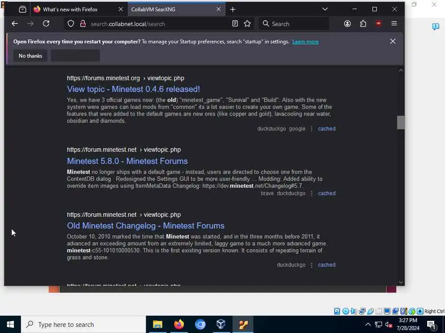Image resolution: width=445 pixels, height=333 pixels.
Task: Open more options dots for Minetest 5.8.0 result
Action: pyautogui.click(x=312, y=193)
